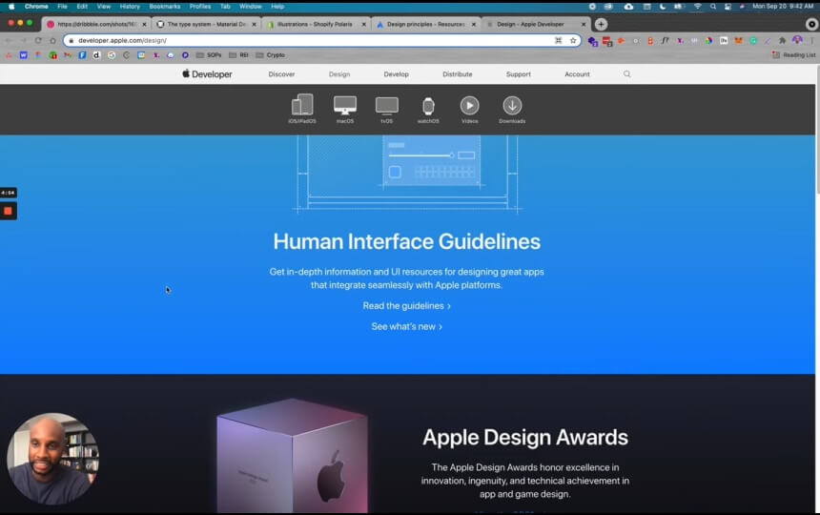Open the tvOS design section icon

point(387,106)
